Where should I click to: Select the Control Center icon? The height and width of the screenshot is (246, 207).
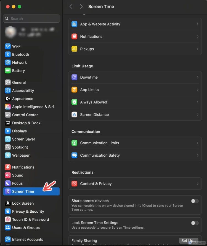[x=8, y=115]
